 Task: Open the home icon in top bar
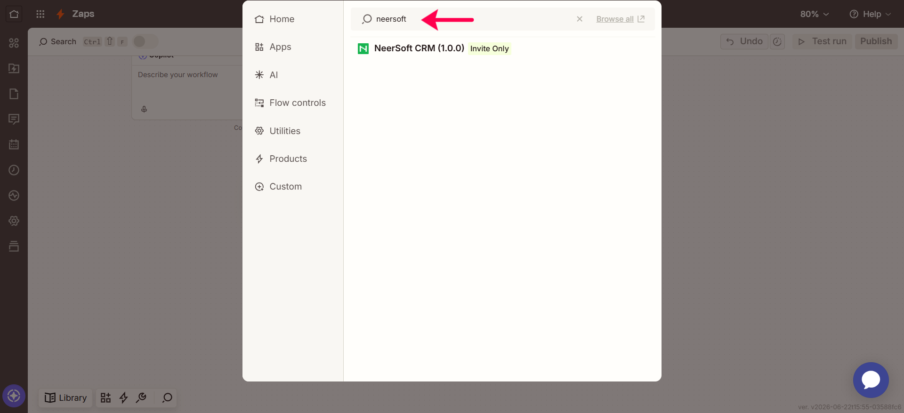(14, 14)
